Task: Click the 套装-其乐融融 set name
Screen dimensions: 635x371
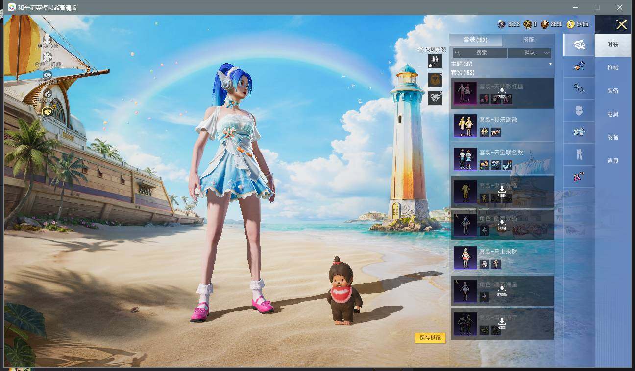Action: click(498, 120)
